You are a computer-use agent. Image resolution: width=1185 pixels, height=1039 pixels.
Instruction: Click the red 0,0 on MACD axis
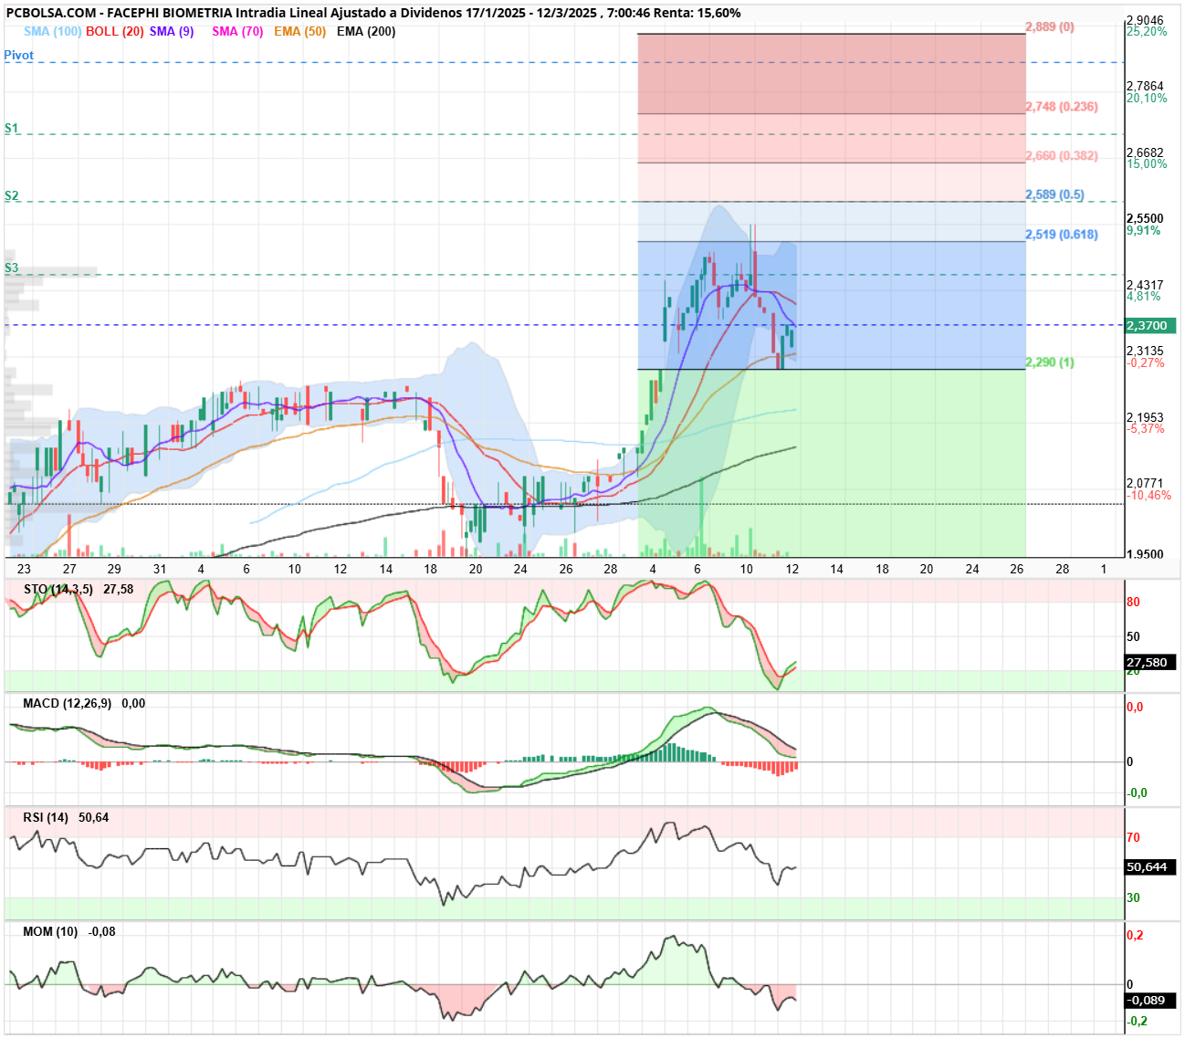pos(1135,707)
